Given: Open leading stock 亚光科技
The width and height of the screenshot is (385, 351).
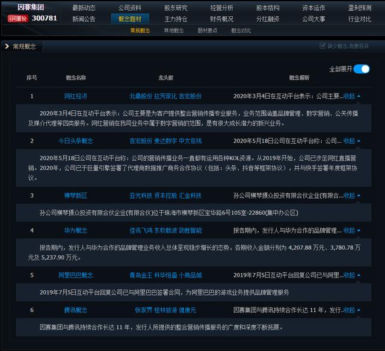Looking at the screenshot, I should point(141,196).
